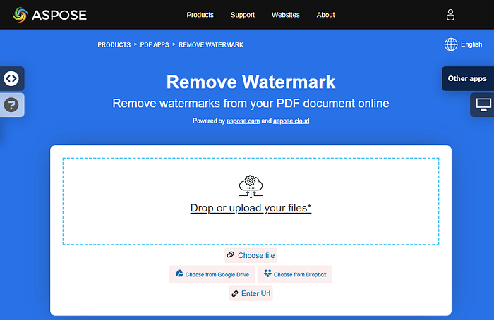Click the Dropbox logo icon

click(267, 273)
